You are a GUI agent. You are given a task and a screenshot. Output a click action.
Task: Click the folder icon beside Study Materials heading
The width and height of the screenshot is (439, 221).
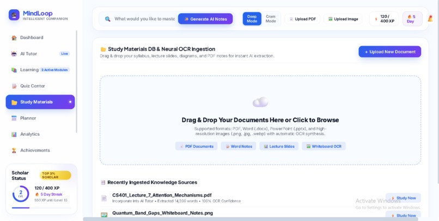(x=103, y=49)
